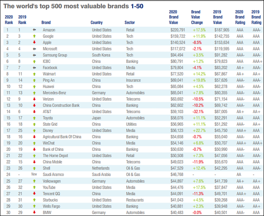Click the green up arrow beside Huawei
Image resolution: width=264 pixels, height=216 pixels.
point(34,87)
